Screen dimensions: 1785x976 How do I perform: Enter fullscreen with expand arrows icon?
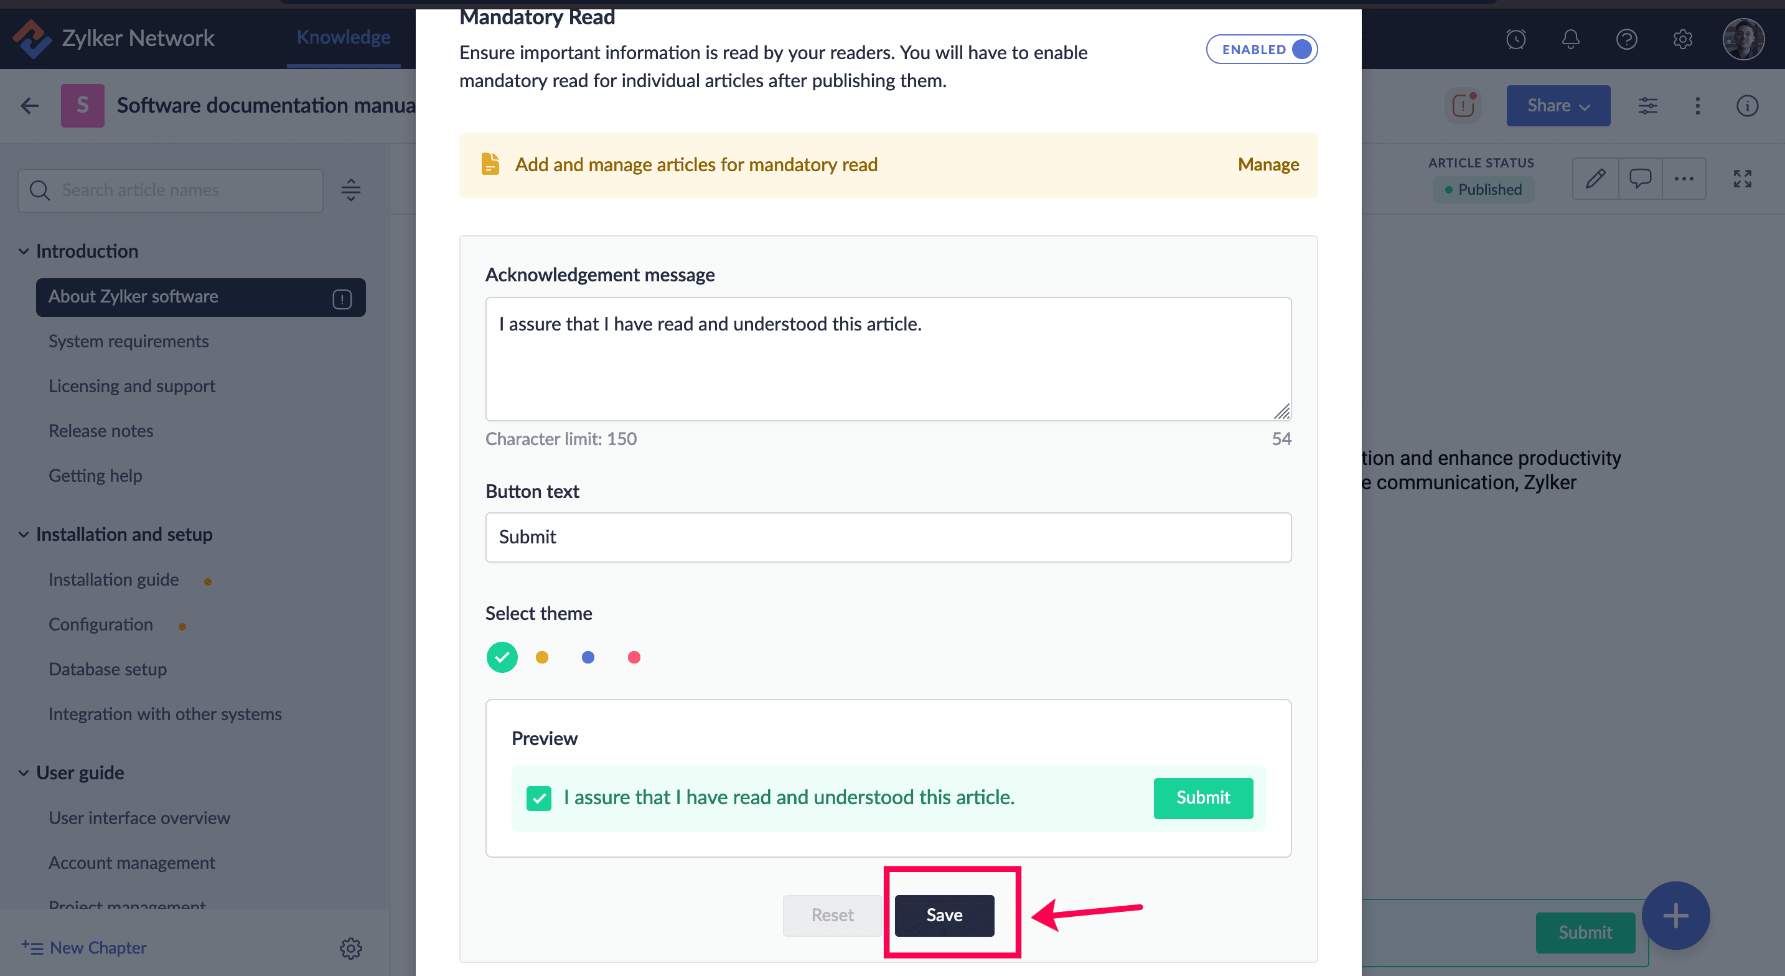tap(1742, 179)
